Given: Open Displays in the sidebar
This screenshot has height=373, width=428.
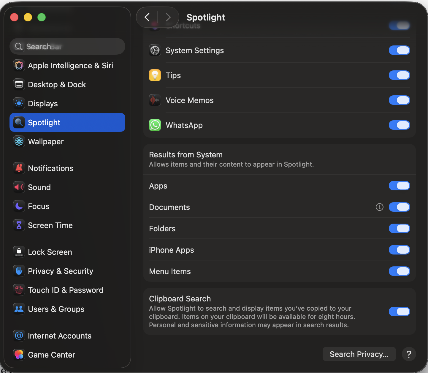Looking at the screenshot, I should [x=43, y=104].
